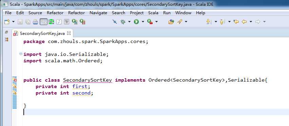Image resolution: width=289 pixels, height=126 pixels.
Task: Click the Save All icon
Action: pyautogui.click(x=28, y=22)
